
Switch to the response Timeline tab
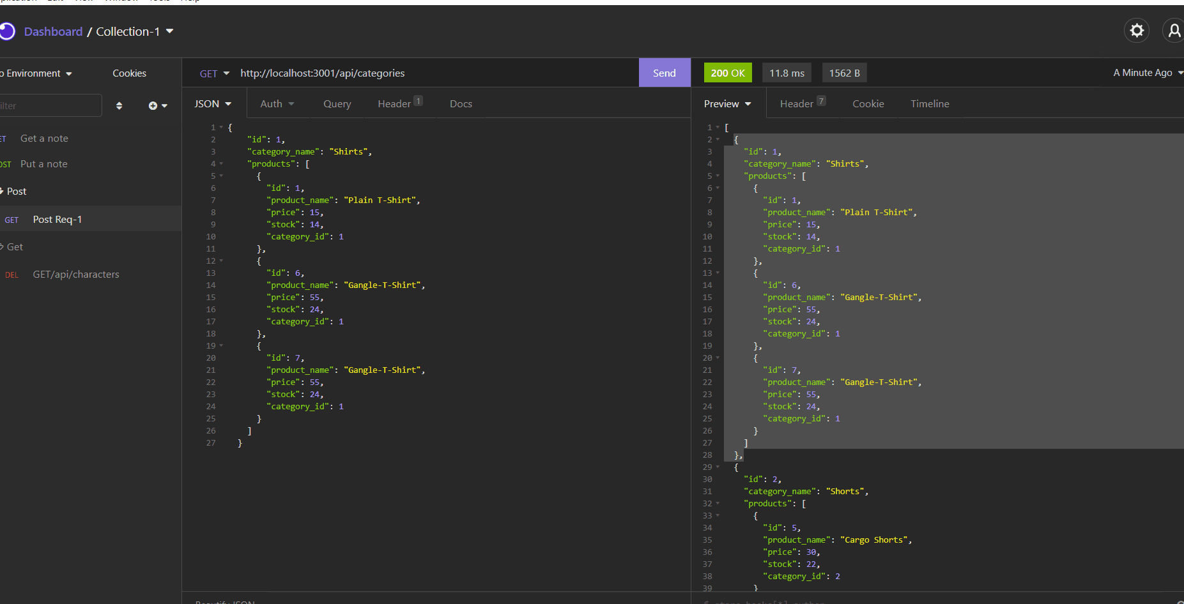[x=929, y=104]
